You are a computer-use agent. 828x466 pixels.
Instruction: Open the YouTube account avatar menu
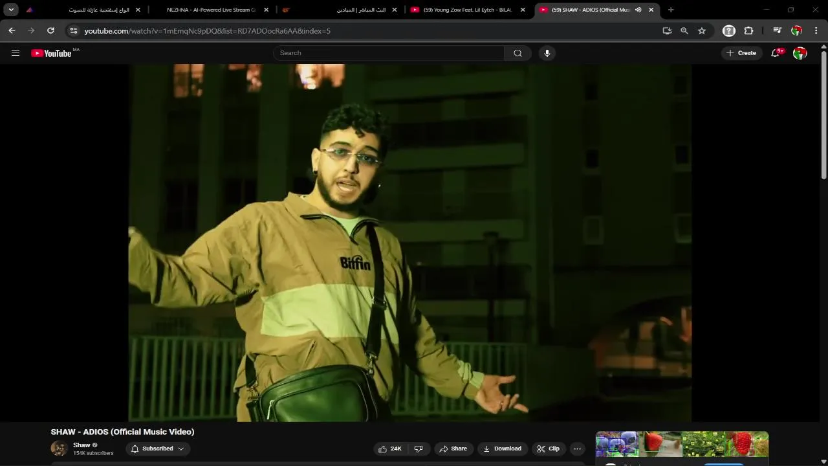click(x=800, y=53)
